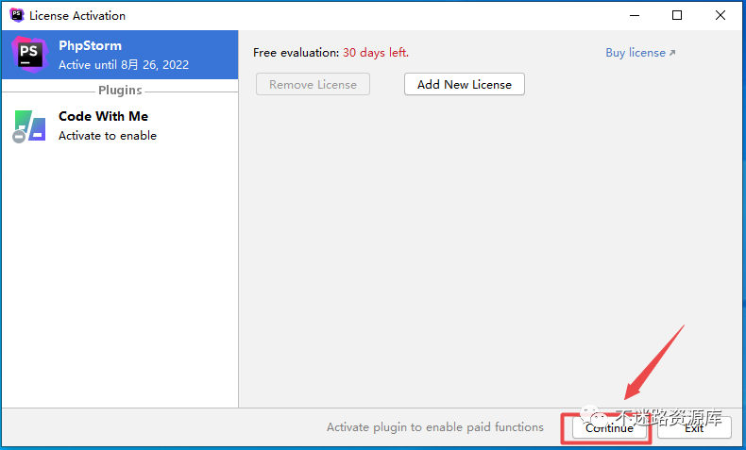This screenshot has width=746, height=450.
Task: Minimize the License Activation window
Action: tap(635, 15)
